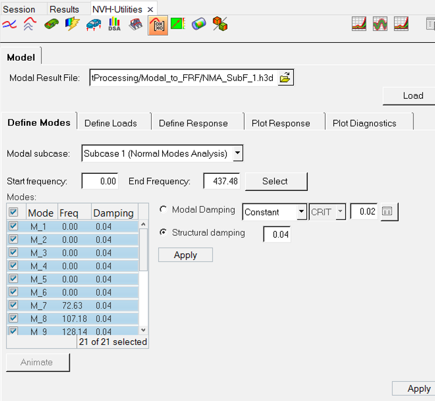Viewport: 435px width, 401px height.
Task: Click the modal damping 0.02 value field
Action: [364, 211]
